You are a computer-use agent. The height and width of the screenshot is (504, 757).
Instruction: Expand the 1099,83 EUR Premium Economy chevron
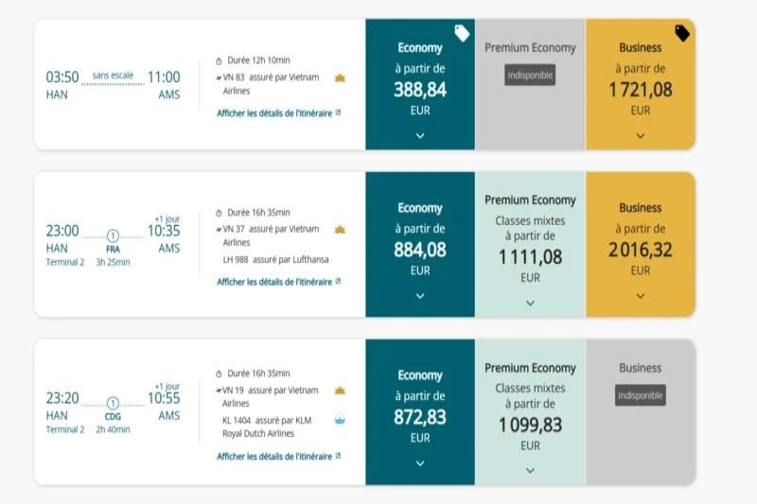click(x=530, y=470)
